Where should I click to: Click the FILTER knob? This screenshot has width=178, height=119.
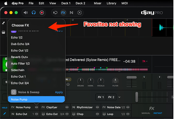coord(115,81)
